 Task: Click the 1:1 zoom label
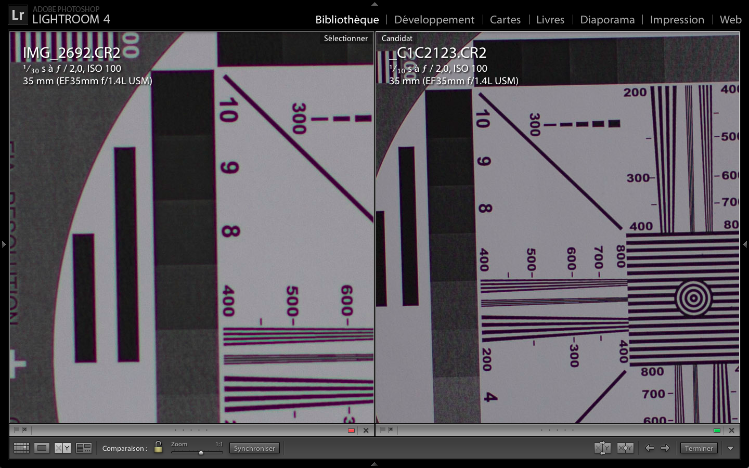[x=219, y=444]
